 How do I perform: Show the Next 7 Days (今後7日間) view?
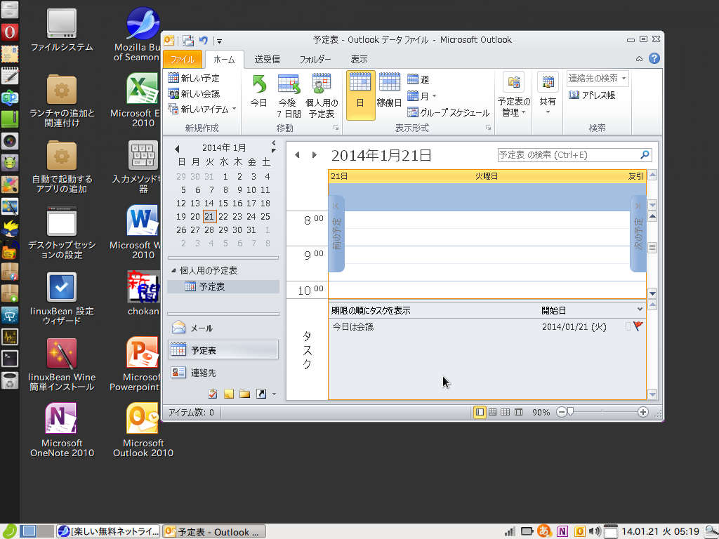pos(289,95)
